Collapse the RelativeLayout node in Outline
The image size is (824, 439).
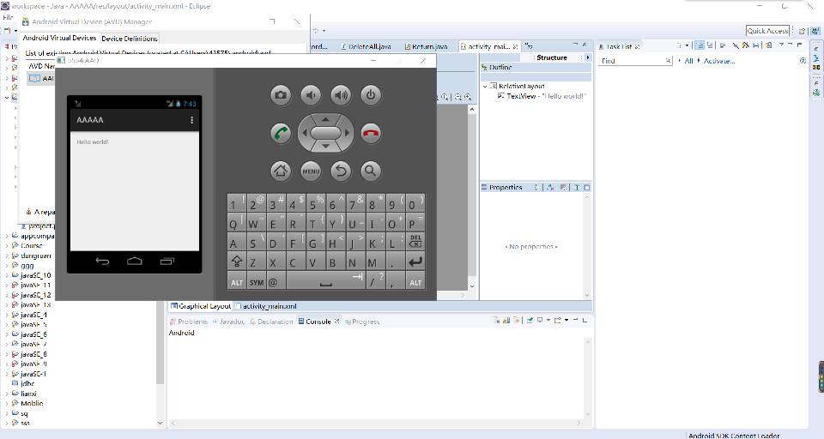click(x=485, y=87)
